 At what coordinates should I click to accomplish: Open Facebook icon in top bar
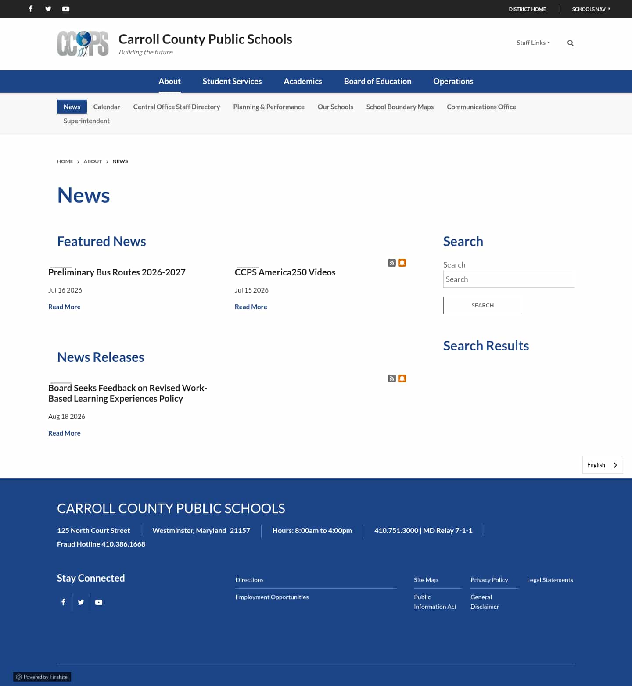(31, 9)
